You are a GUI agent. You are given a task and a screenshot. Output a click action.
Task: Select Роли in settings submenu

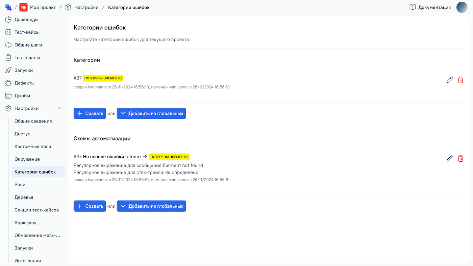(20, 185)
